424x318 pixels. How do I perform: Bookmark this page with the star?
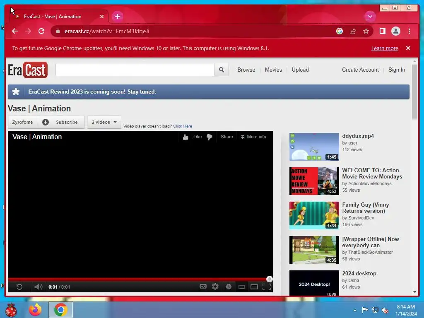pos(366,31)
